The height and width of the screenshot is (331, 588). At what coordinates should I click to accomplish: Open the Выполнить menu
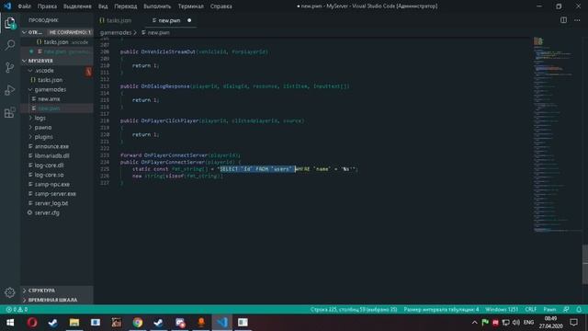(x=157, y=6)
